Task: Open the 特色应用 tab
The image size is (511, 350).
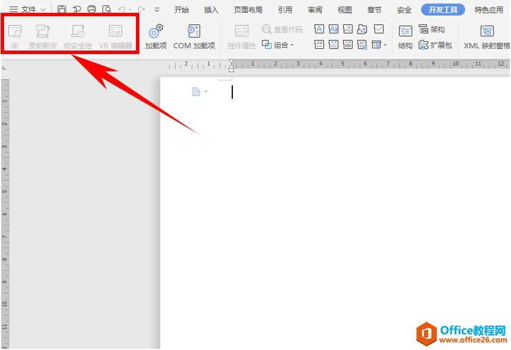Action: pyautogui.click(x=489, y=10)
